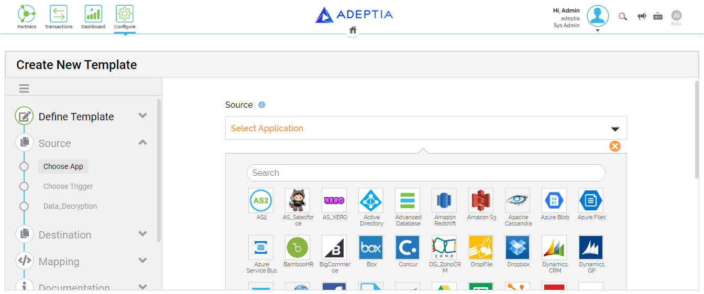Viewport: 704px width, 294px height.
Task: Select the Azure Blob application
Action: (554, 200)
